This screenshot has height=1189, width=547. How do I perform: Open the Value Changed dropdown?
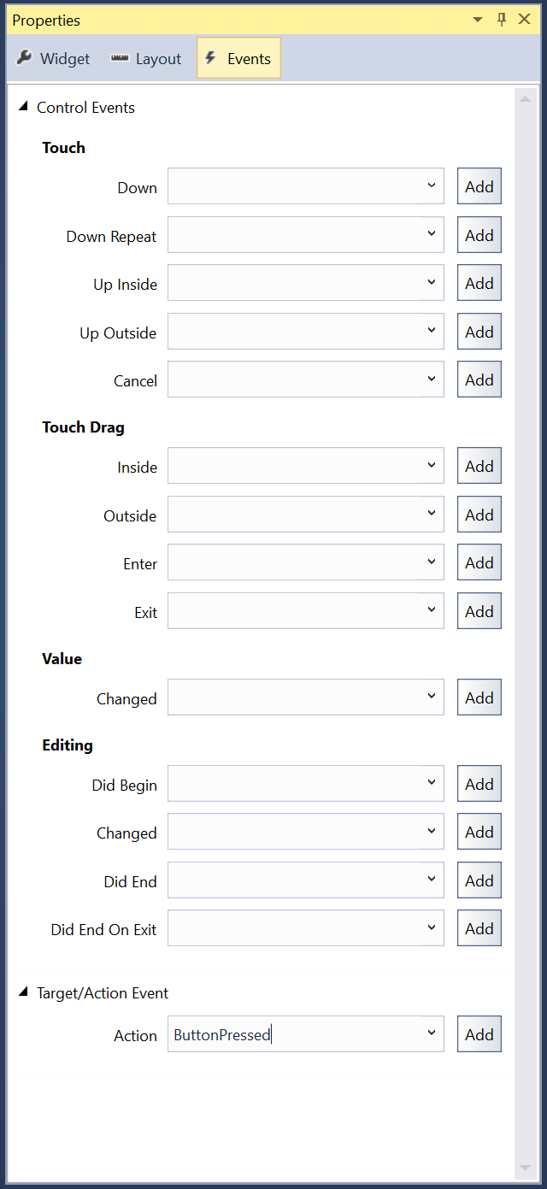point(432,697)
